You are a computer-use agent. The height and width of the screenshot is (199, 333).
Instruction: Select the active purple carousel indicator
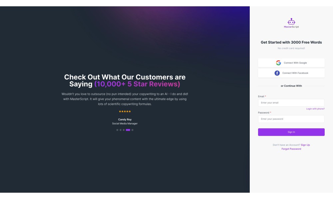pyautogui.click(x=128, y=130)
